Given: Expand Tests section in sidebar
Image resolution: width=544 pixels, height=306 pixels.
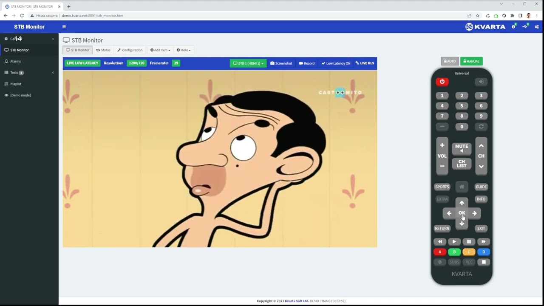Looking at the screenshot, I should [29, 73].
